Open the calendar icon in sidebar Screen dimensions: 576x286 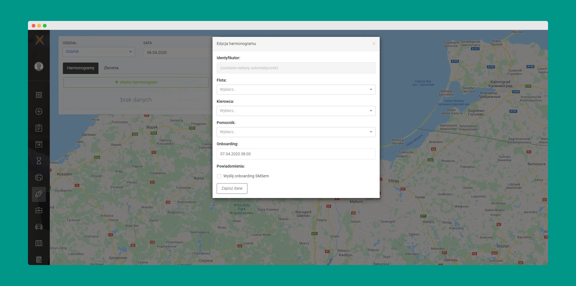point(39,144)
